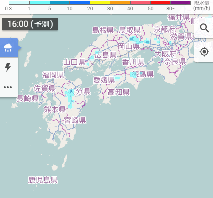
Task: Select the rain cloud precipitation layer icon
Action: tap(8, 48)
